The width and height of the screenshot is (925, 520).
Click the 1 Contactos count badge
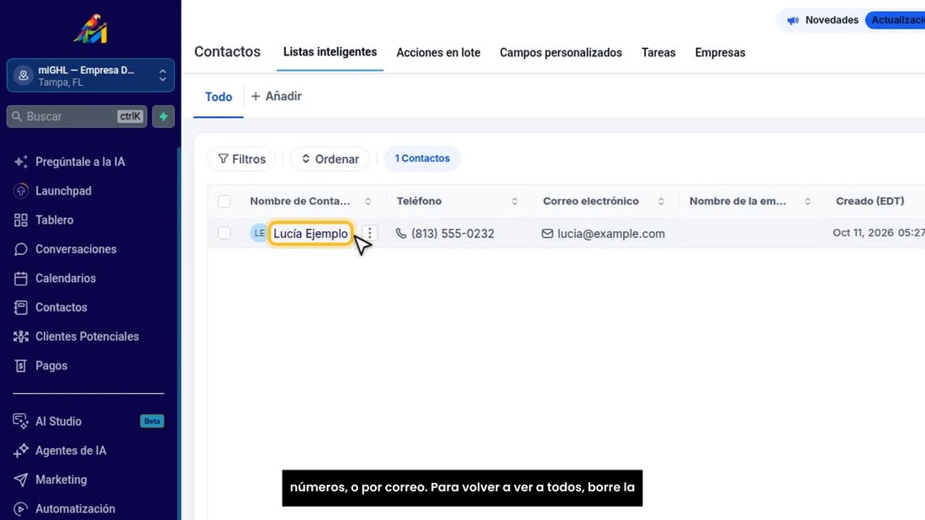422,158
